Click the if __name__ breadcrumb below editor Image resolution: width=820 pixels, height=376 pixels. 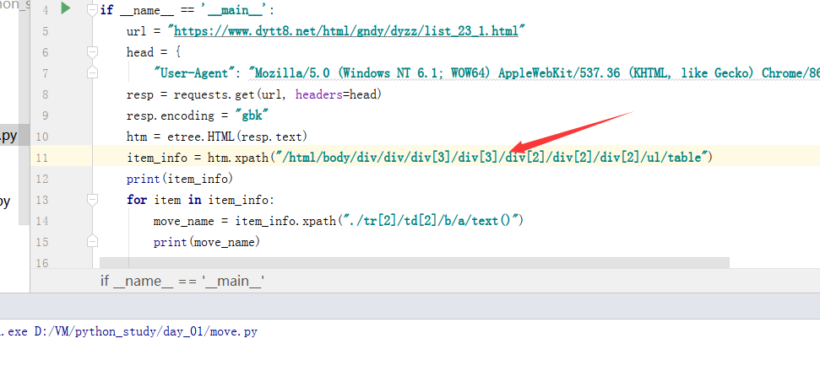click(183, 281)
